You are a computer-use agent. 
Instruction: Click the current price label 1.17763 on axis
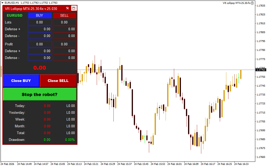[260, 70]
